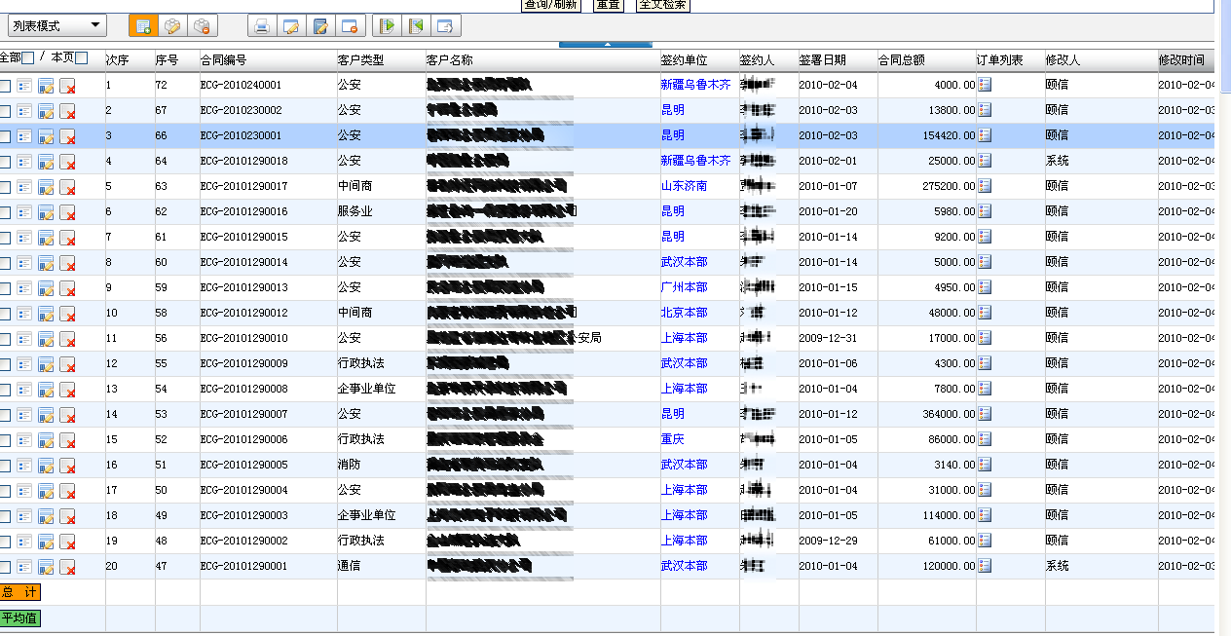Click the orange 总计 total label

[x=20, y=592]
